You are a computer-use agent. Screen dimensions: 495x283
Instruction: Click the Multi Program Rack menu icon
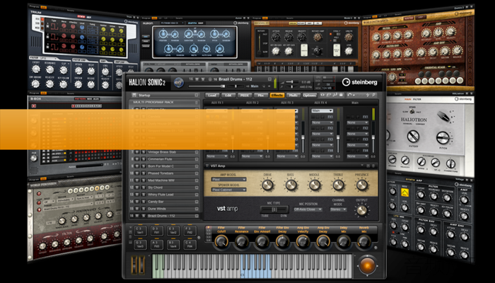tap(197, 103)
